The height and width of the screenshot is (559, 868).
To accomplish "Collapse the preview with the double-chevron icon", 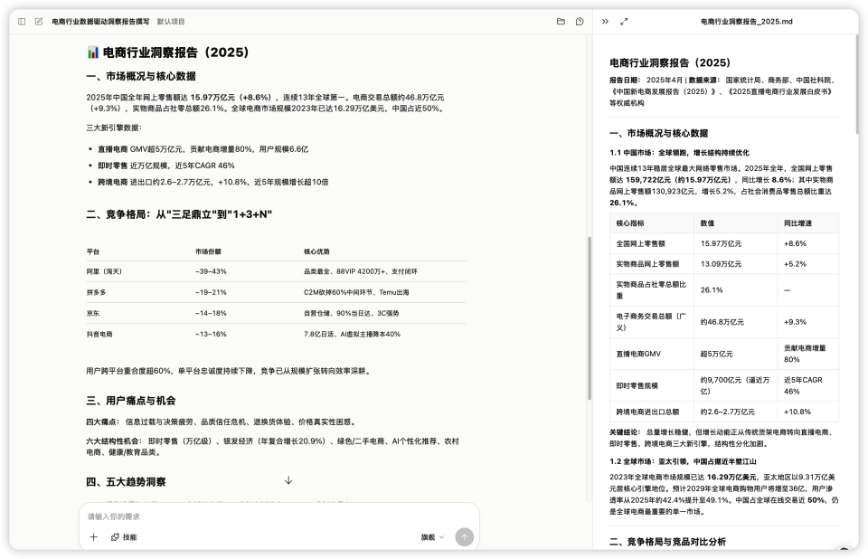I will [605, 20].
